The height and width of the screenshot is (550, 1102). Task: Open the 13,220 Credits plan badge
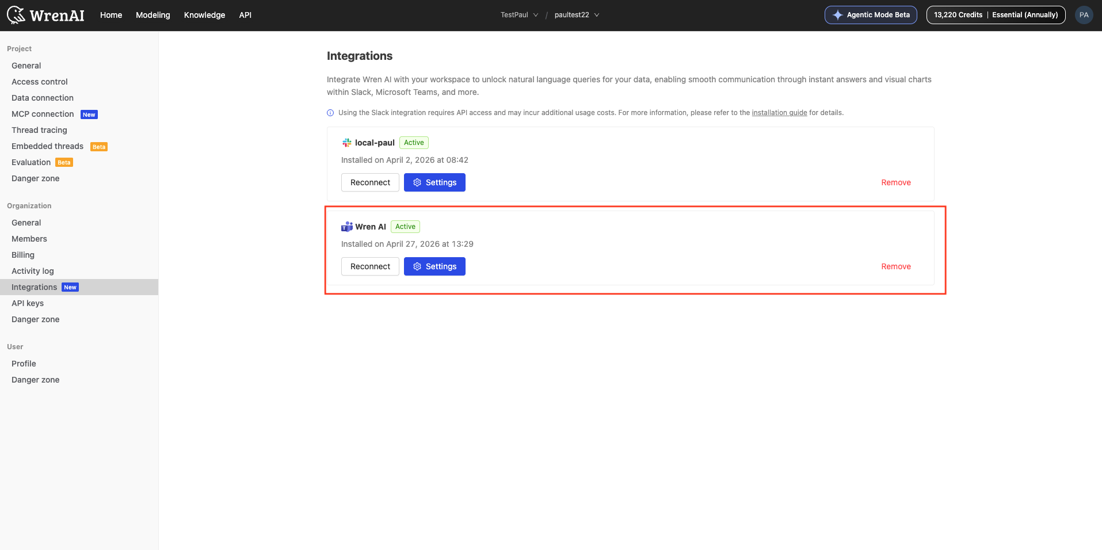point(996,15)
